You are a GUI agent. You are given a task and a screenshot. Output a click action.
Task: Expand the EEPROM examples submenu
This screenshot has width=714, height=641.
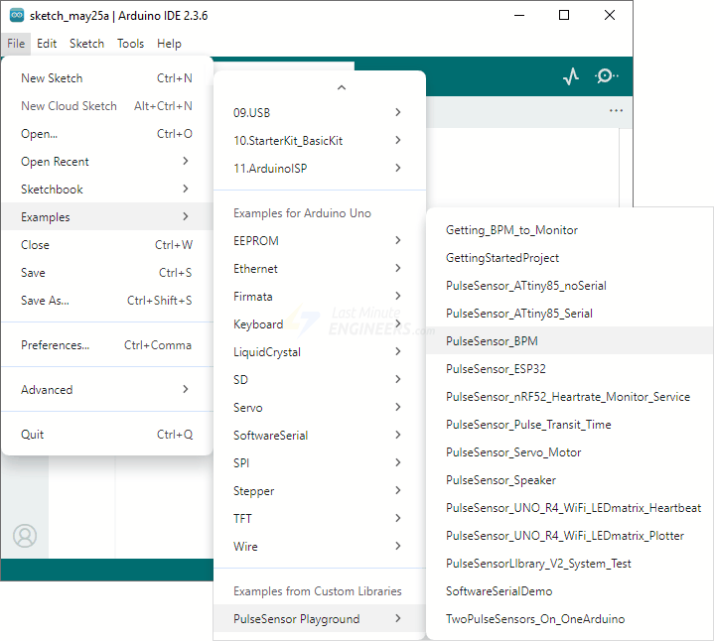[x=318, y=240]
